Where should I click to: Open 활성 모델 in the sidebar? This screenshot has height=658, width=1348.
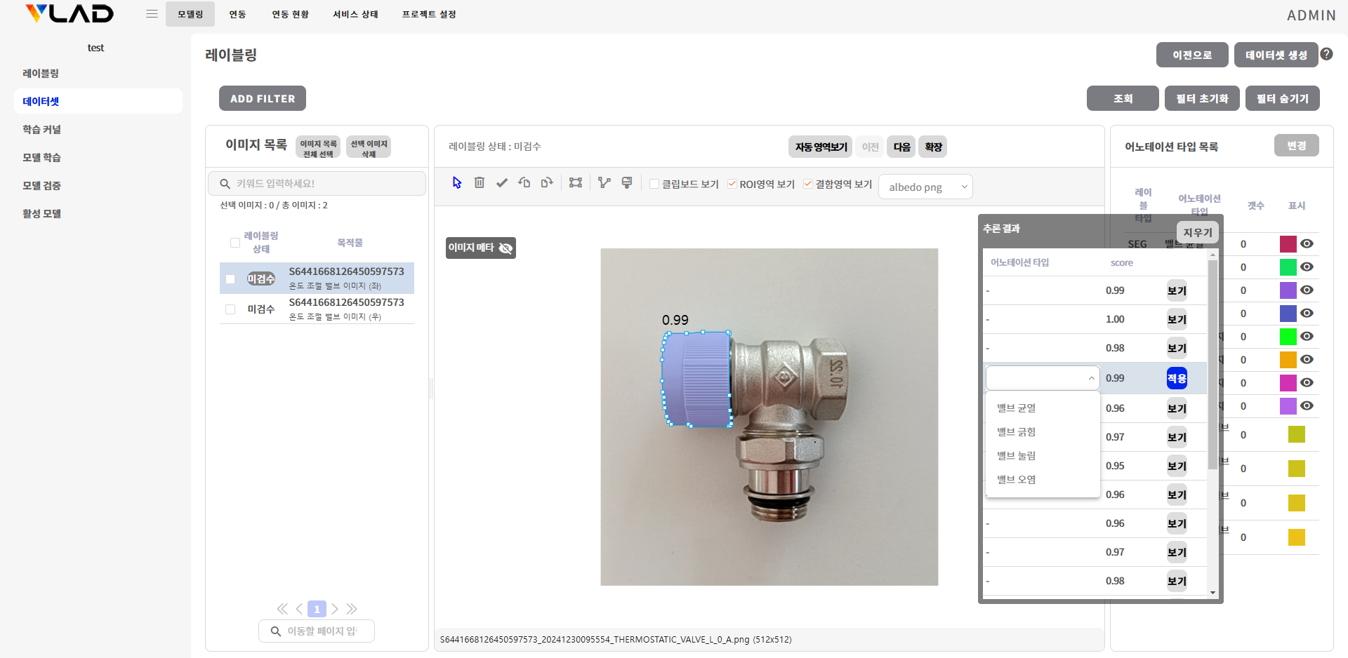coord(98,213)
